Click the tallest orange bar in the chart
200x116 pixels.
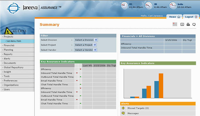[x=161, y=86]
